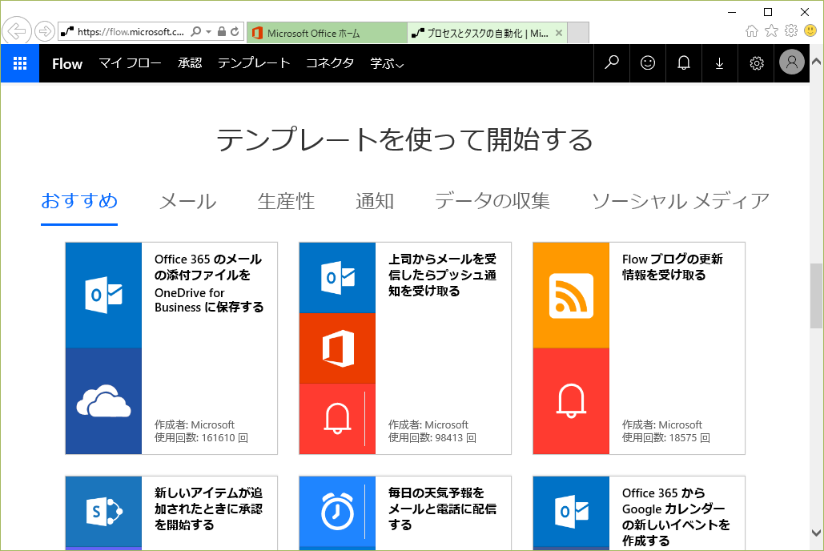The height and width of the screenshot is (551, 824).
Task: Click the browser Back arrow button
Action: tap(17, 31)
